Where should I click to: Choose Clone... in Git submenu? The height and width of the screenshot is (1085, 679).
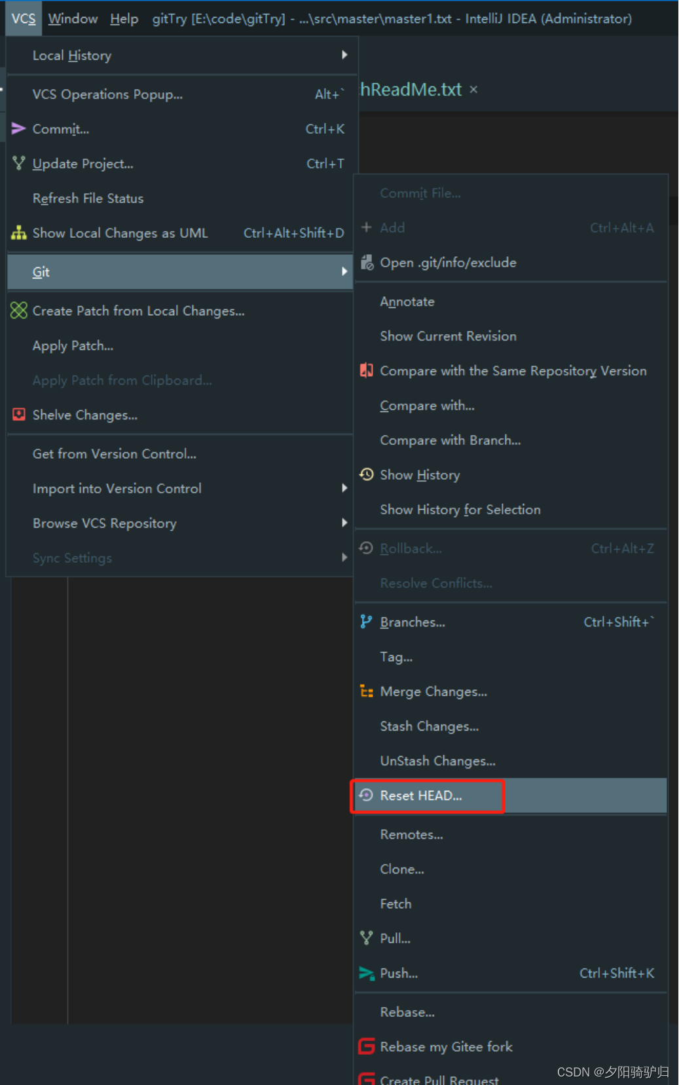(x=511, y=869)
